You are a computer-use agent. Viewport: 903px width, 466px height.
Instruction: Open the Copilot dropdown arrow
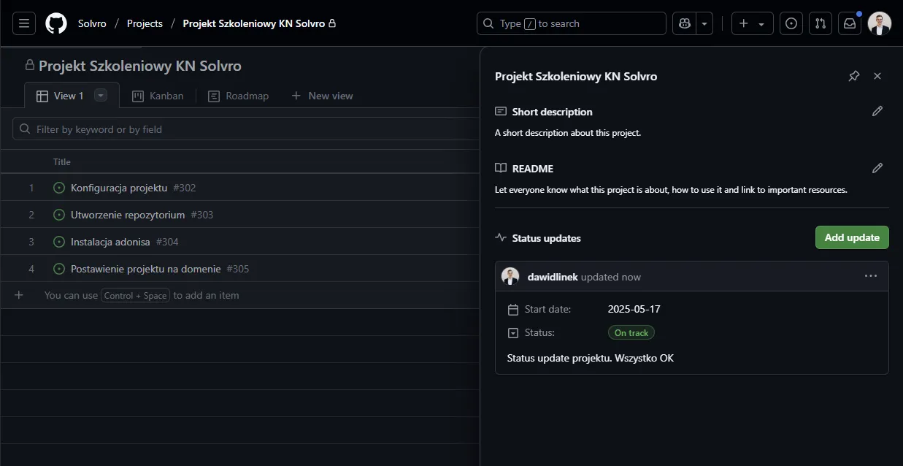704,23
